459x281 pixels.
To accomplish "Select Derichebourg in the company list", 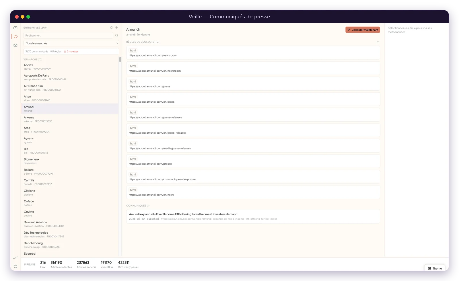I will coord(70,245).
